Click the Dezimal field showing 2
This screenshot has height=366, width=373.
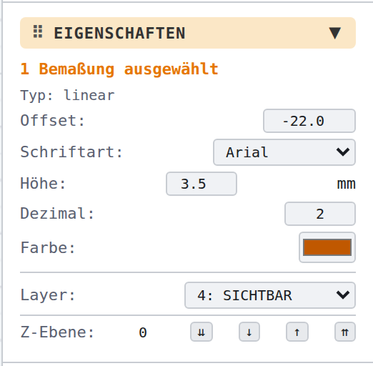pos(320,214)
